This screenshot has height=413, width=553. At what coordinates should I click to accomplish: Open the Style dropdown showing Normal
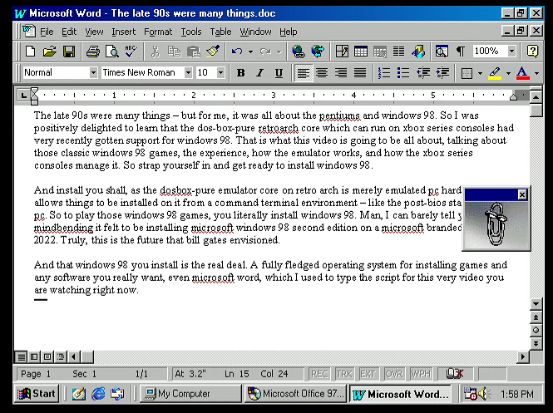(x=92, y=73)
